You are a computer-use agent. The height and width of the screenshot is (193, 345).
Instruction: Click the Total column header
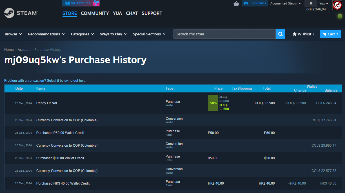(267, 88)
